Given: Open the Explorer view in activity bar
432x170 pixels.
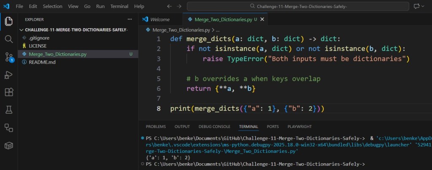Looking at the screenshot, I should (9, 21).
